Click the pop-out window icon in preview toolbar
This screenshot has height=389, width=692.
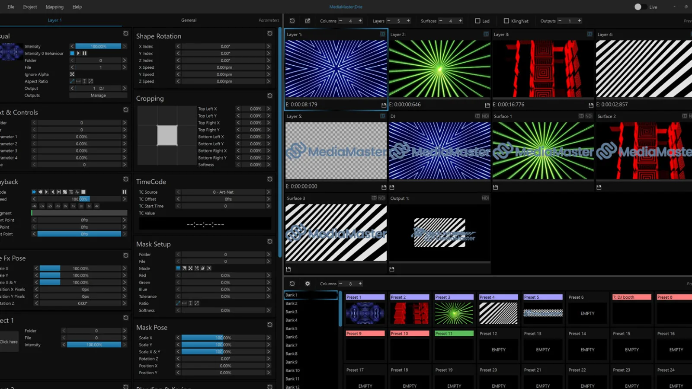pyautogui.click(x=308, y=21)
